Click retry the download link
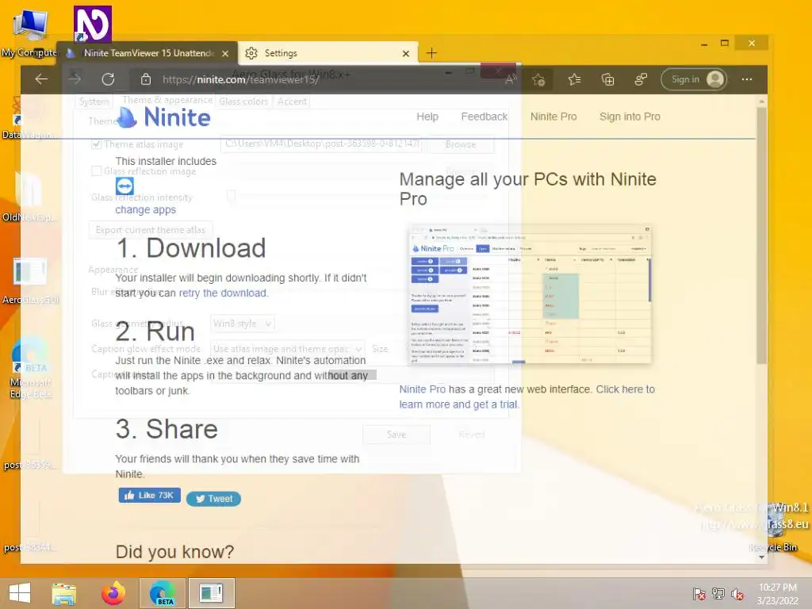The image size is (812, 609). (222, 293)
